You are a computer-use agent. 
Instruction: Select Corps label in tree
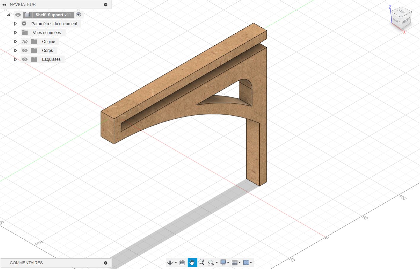47,50
